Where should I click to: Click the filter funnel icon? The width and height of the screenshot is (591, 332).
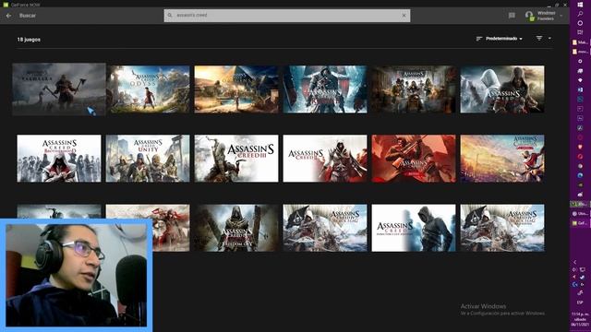[539, 39]
